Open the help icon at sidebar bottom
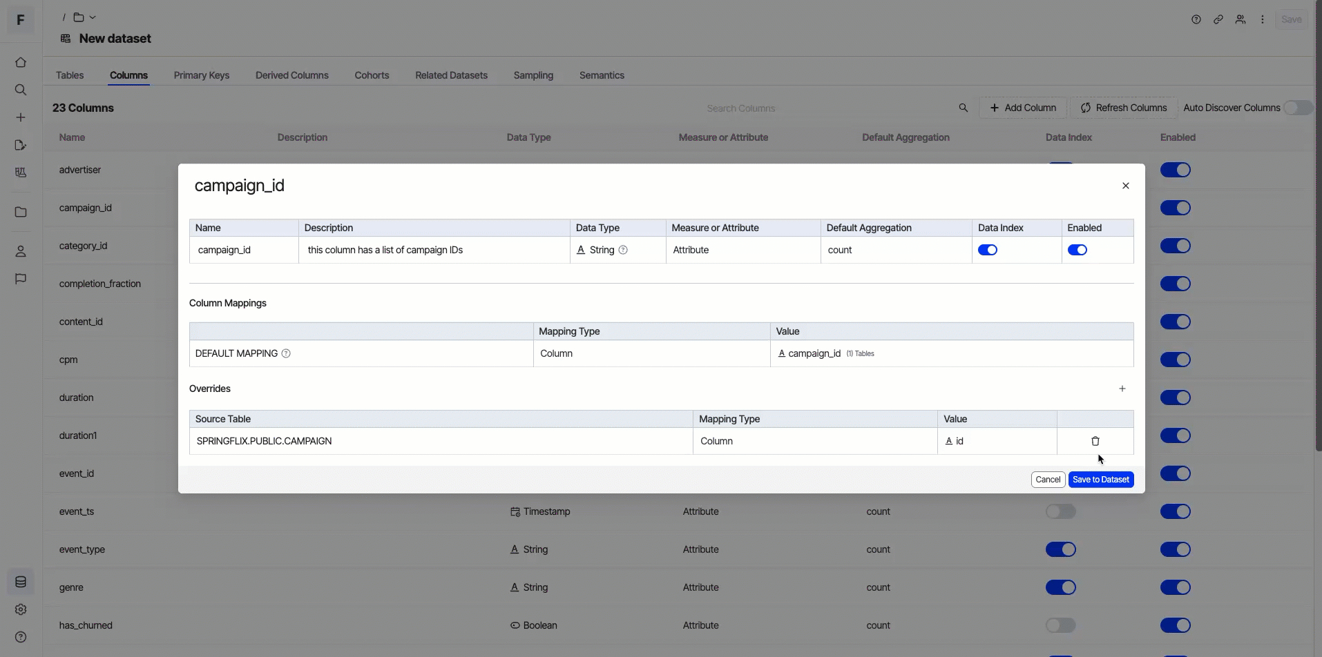The image size is (1322, 657). click(x=21, y=637)
